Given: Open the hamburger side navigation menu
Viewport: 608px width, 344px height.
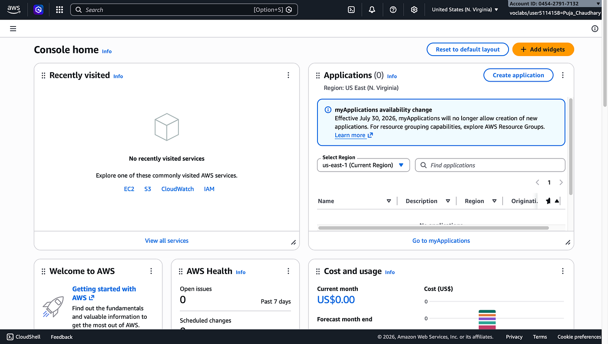Looking at the screenshot, I should click(x=13, y=29).
